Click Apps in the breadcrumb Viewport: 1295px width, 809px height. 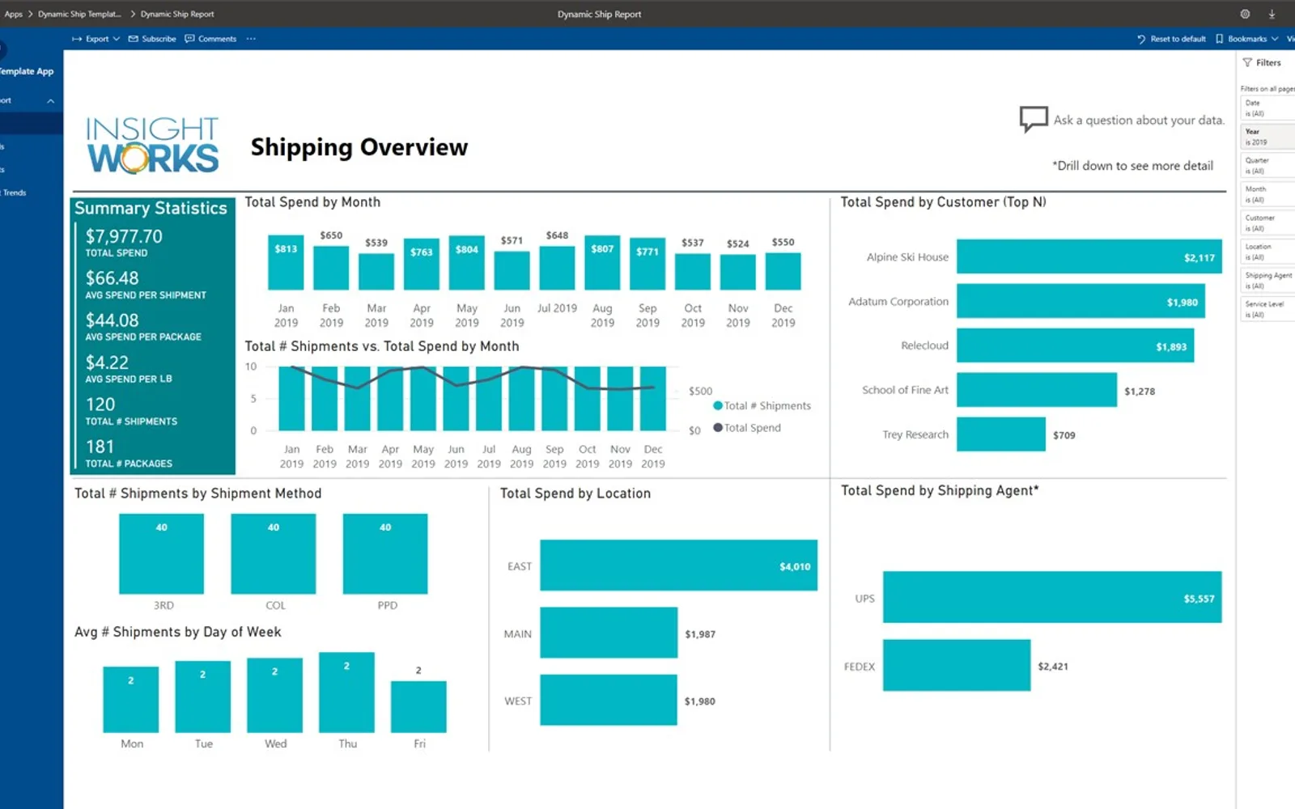coord(14,14)
